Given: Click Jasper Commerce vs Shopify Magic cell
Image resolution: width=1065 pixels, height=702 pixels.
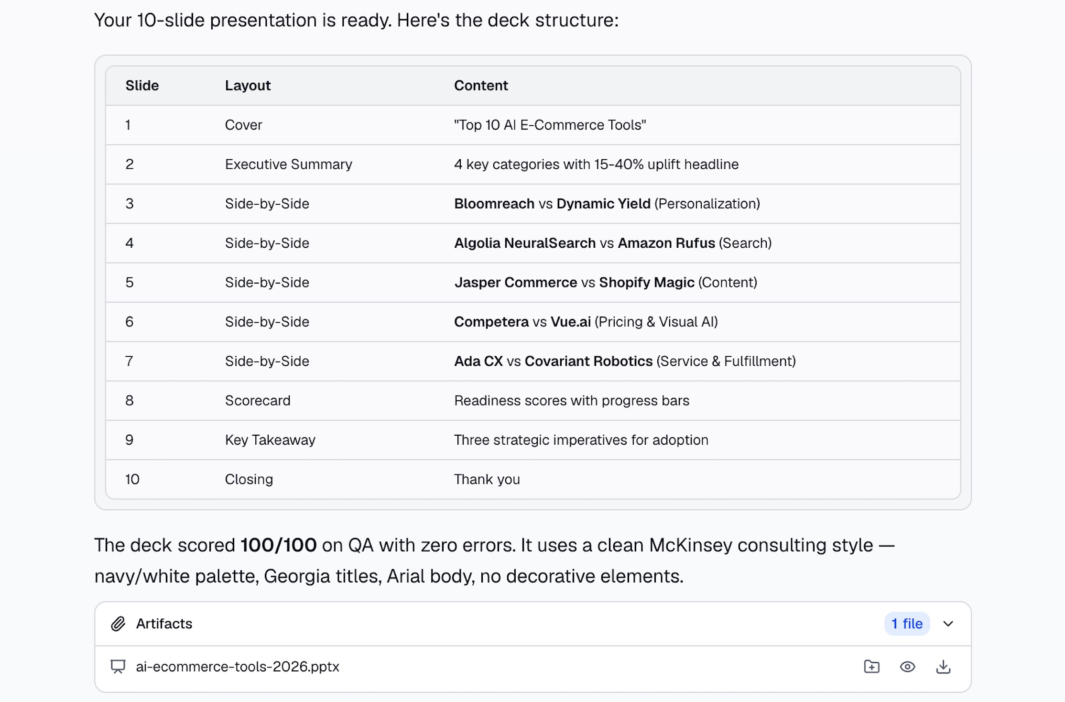Looking at the screenshot, I should tap(606, 282).
